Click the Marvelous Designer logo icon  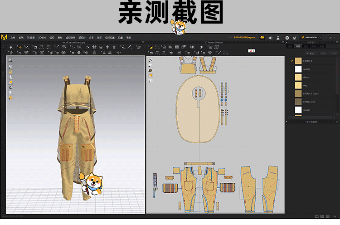coord(4,37)
